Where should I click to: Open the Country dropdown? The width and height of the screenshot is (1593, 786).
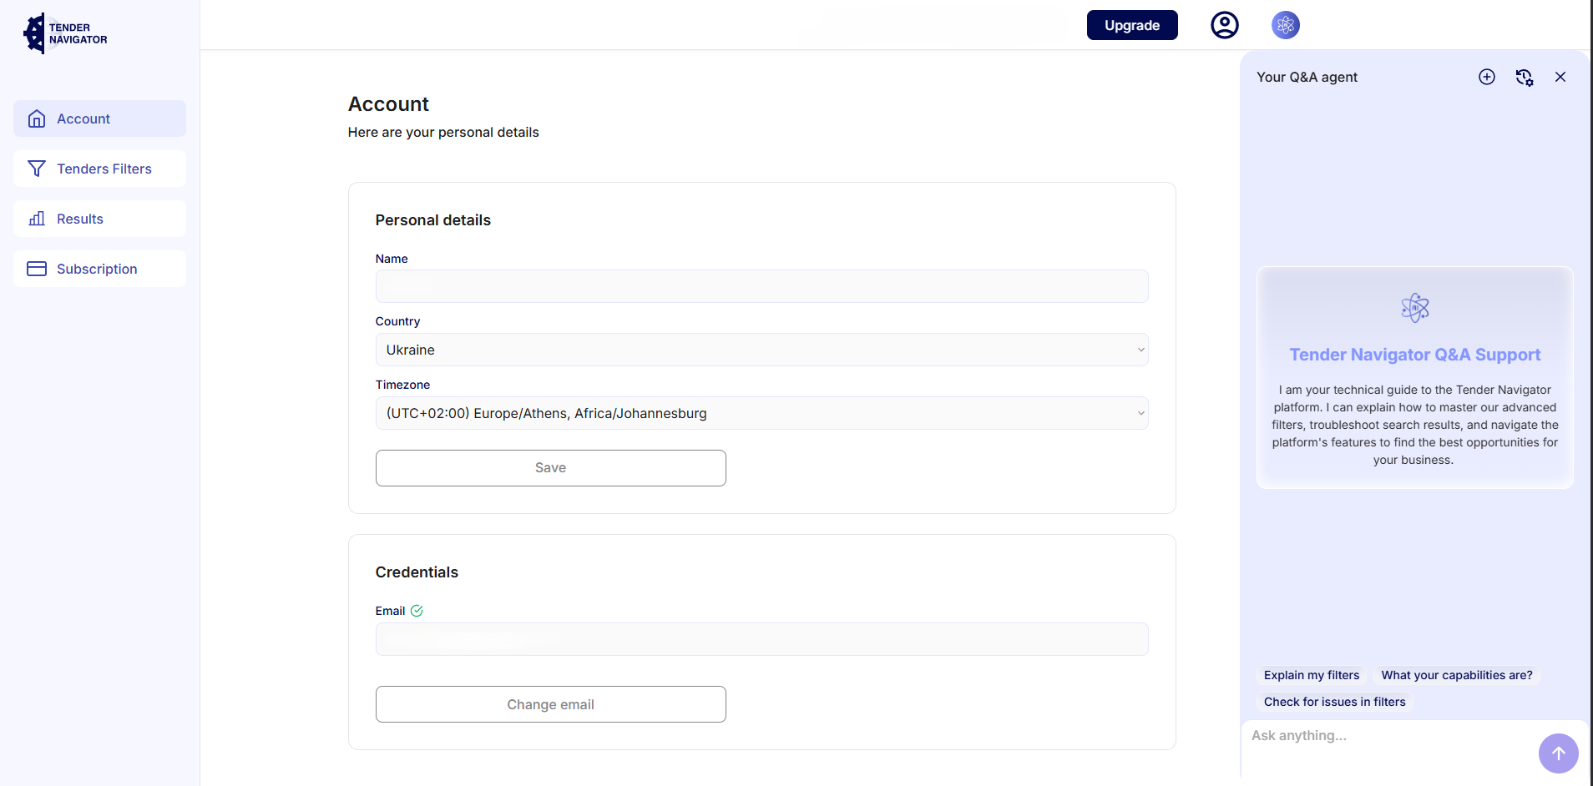[x=761, y=350]
